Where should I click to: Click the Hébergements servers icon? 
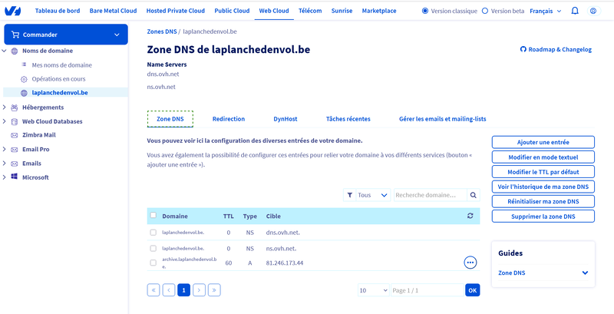[x=15, y=107]
